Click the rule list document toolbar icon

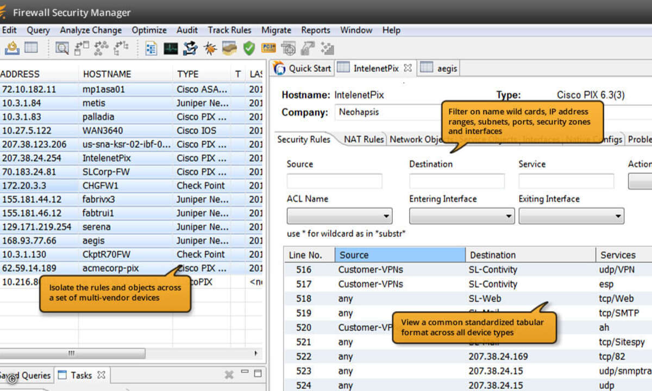(152, 48)
